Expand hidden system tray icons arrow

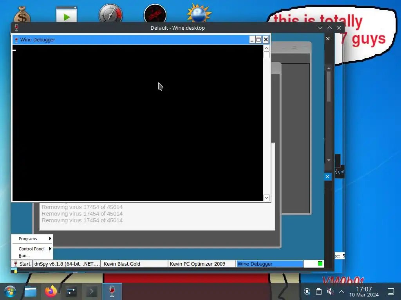(x=341, y=291)
